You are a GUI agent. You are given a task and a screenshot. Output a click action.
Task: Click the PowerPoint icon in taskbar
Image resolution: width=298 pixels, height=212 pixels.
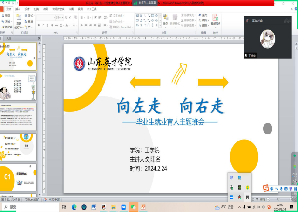coord(143,207)
